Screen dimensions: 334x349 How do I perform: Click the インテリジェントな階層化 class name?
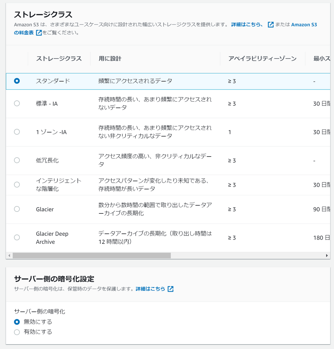(x=59, y=185)
